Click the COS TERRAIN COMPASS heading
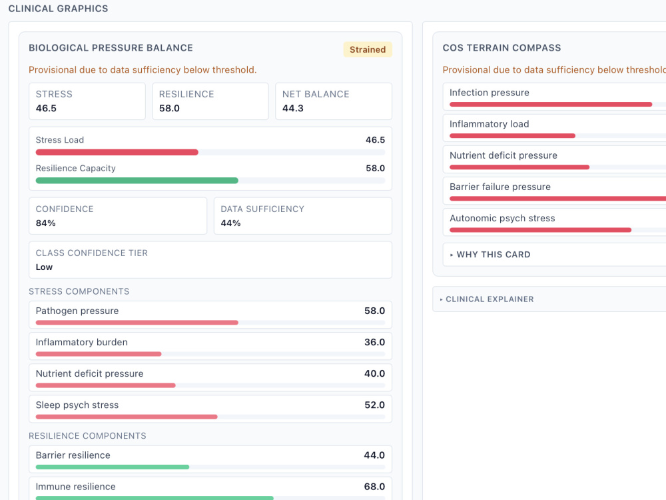This screenshot has width=666, height=500. [501, 47]
